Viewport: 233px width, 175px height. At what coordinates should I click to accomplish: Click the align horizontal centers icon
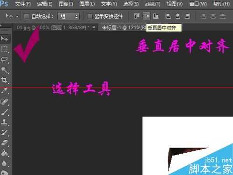178,16
